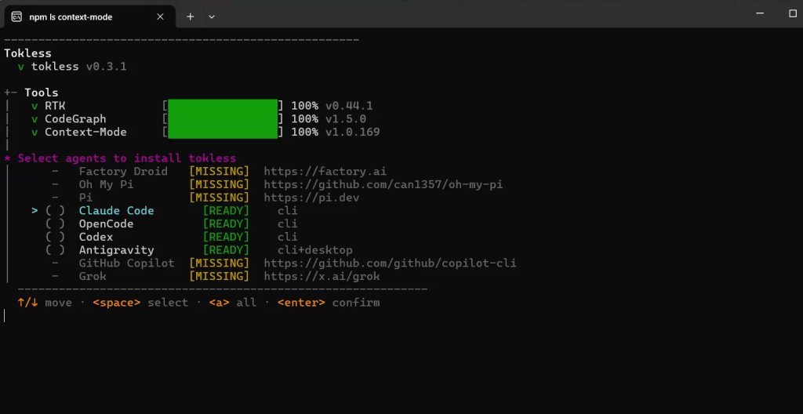Image resolution: width=803 pixels, height=414 pixels.
Task: Toggle the Antigravity checkbox
Action: click(x=56, y=250)
